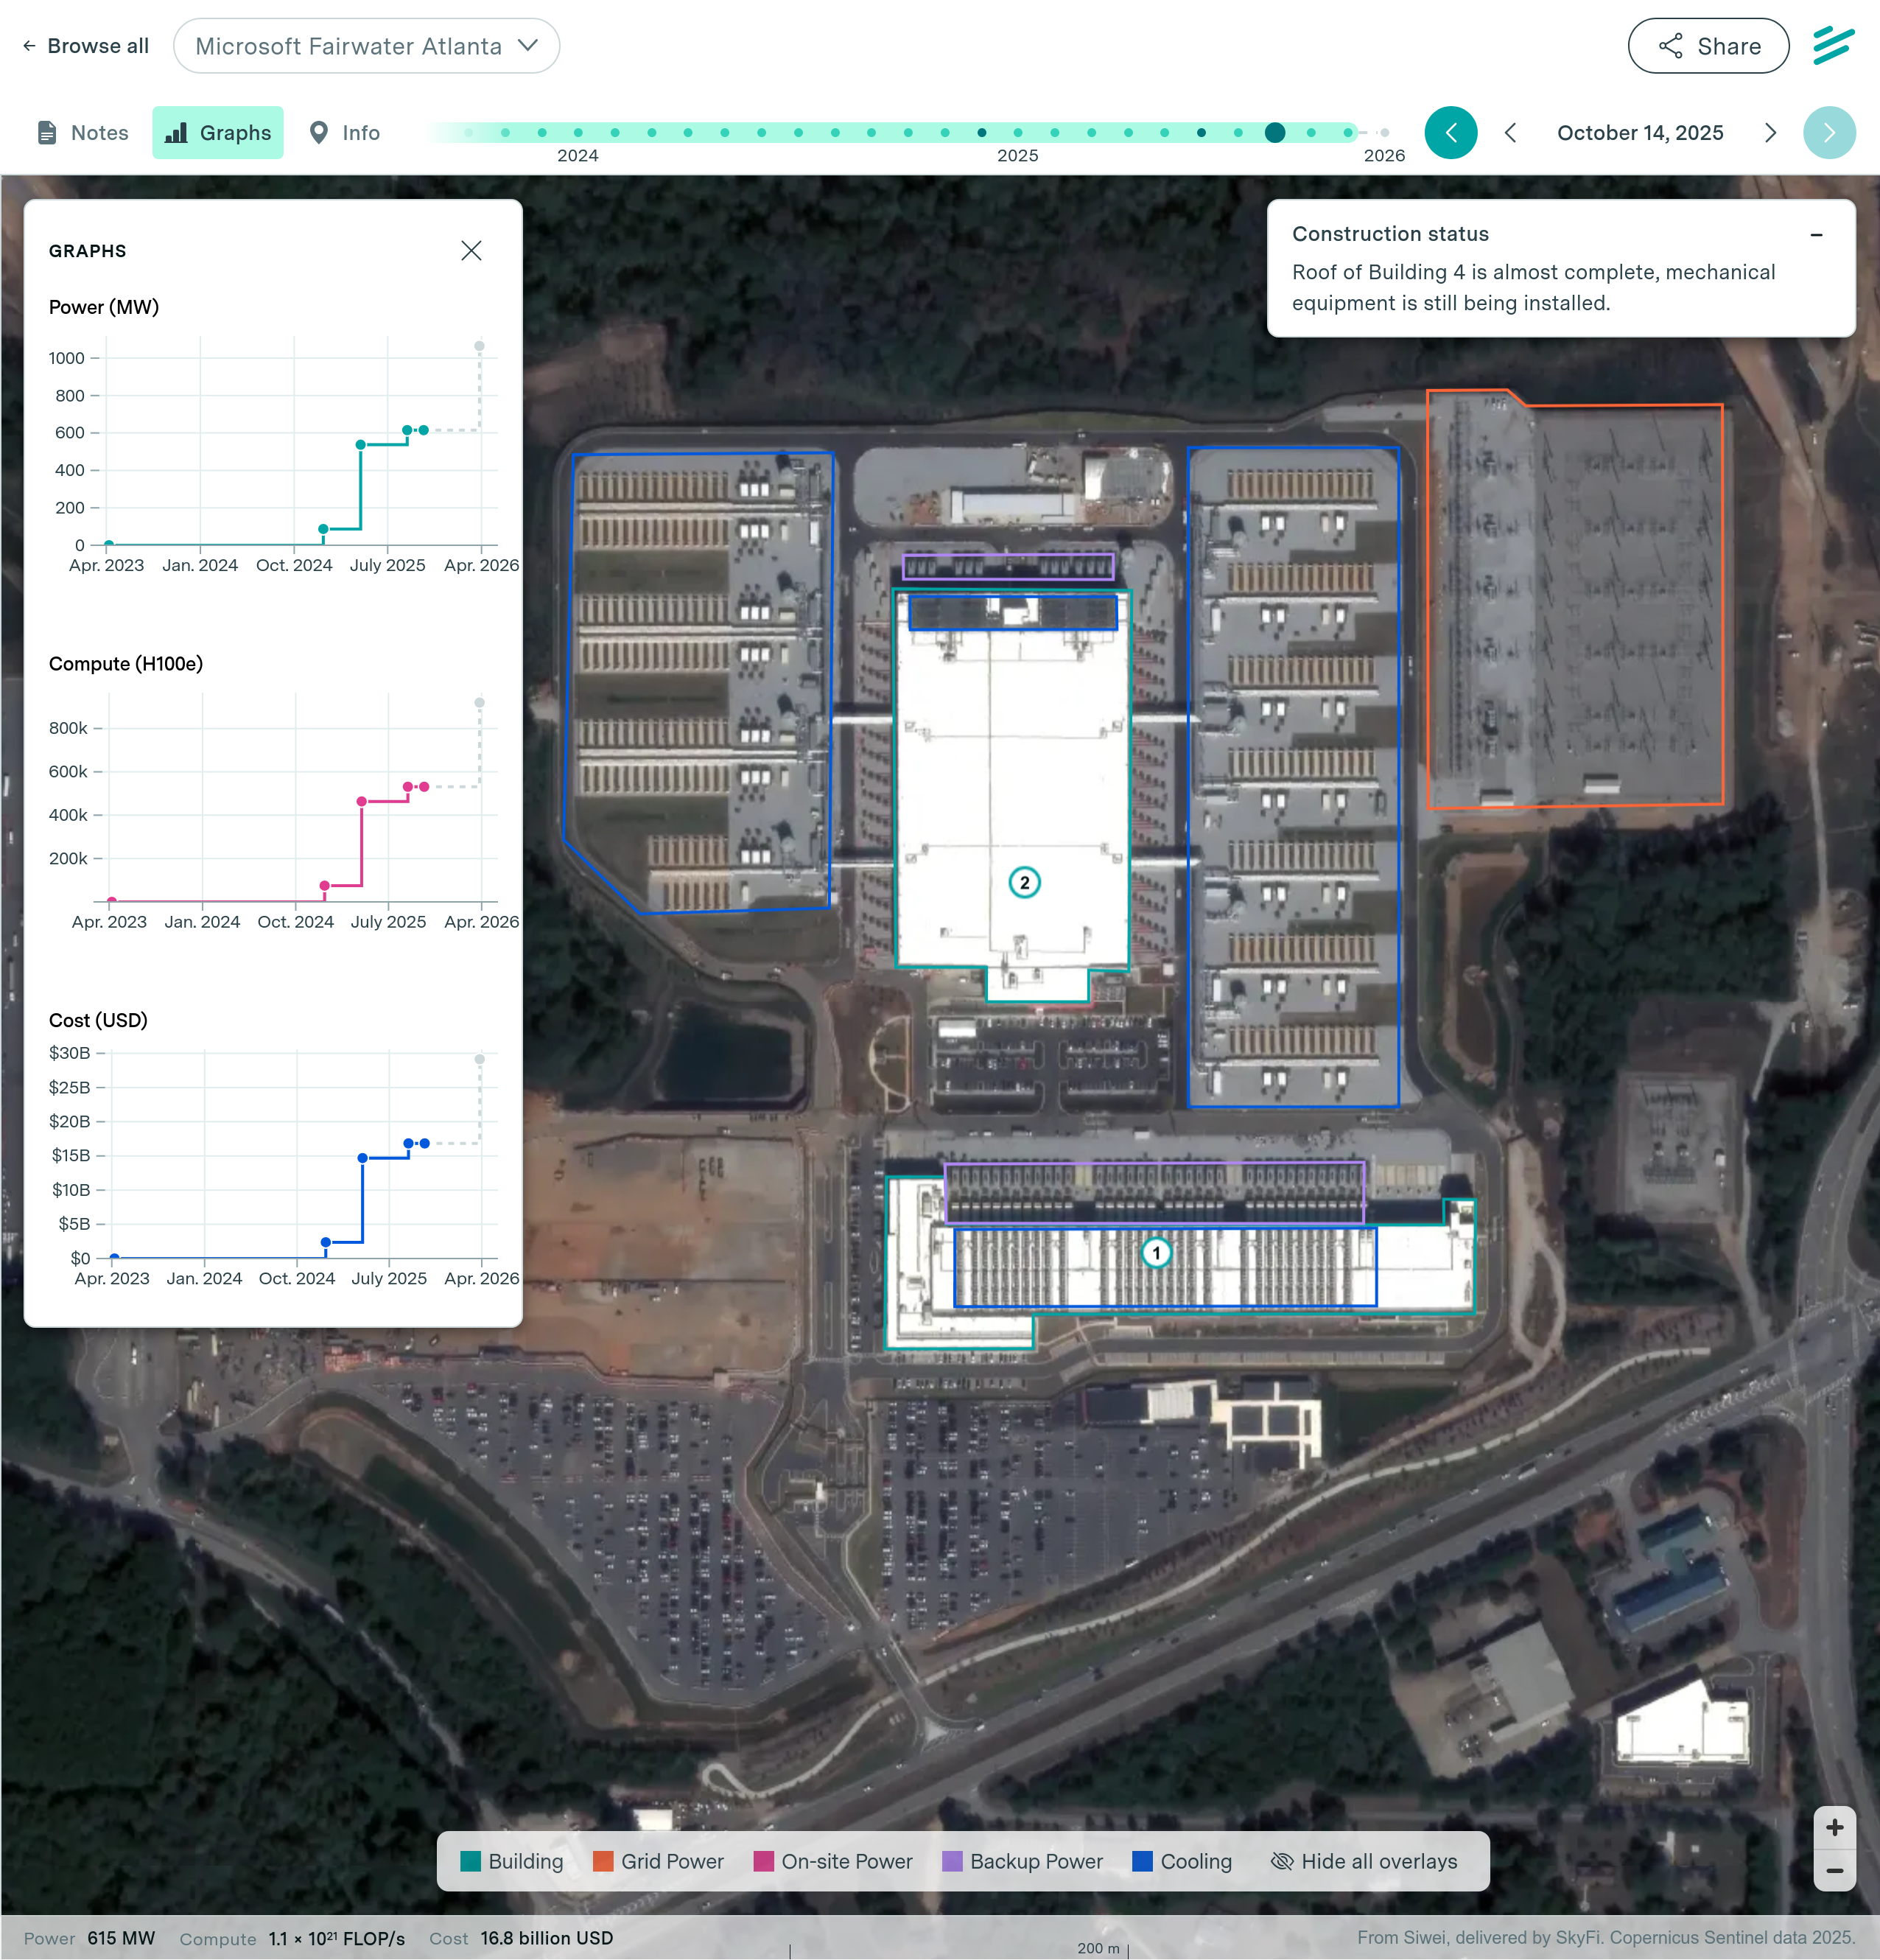
Task: Go to next date with small right chevron
Action: 1770,133
